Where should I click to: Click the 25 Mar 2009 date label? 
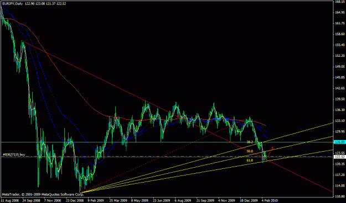coord(118,201)
